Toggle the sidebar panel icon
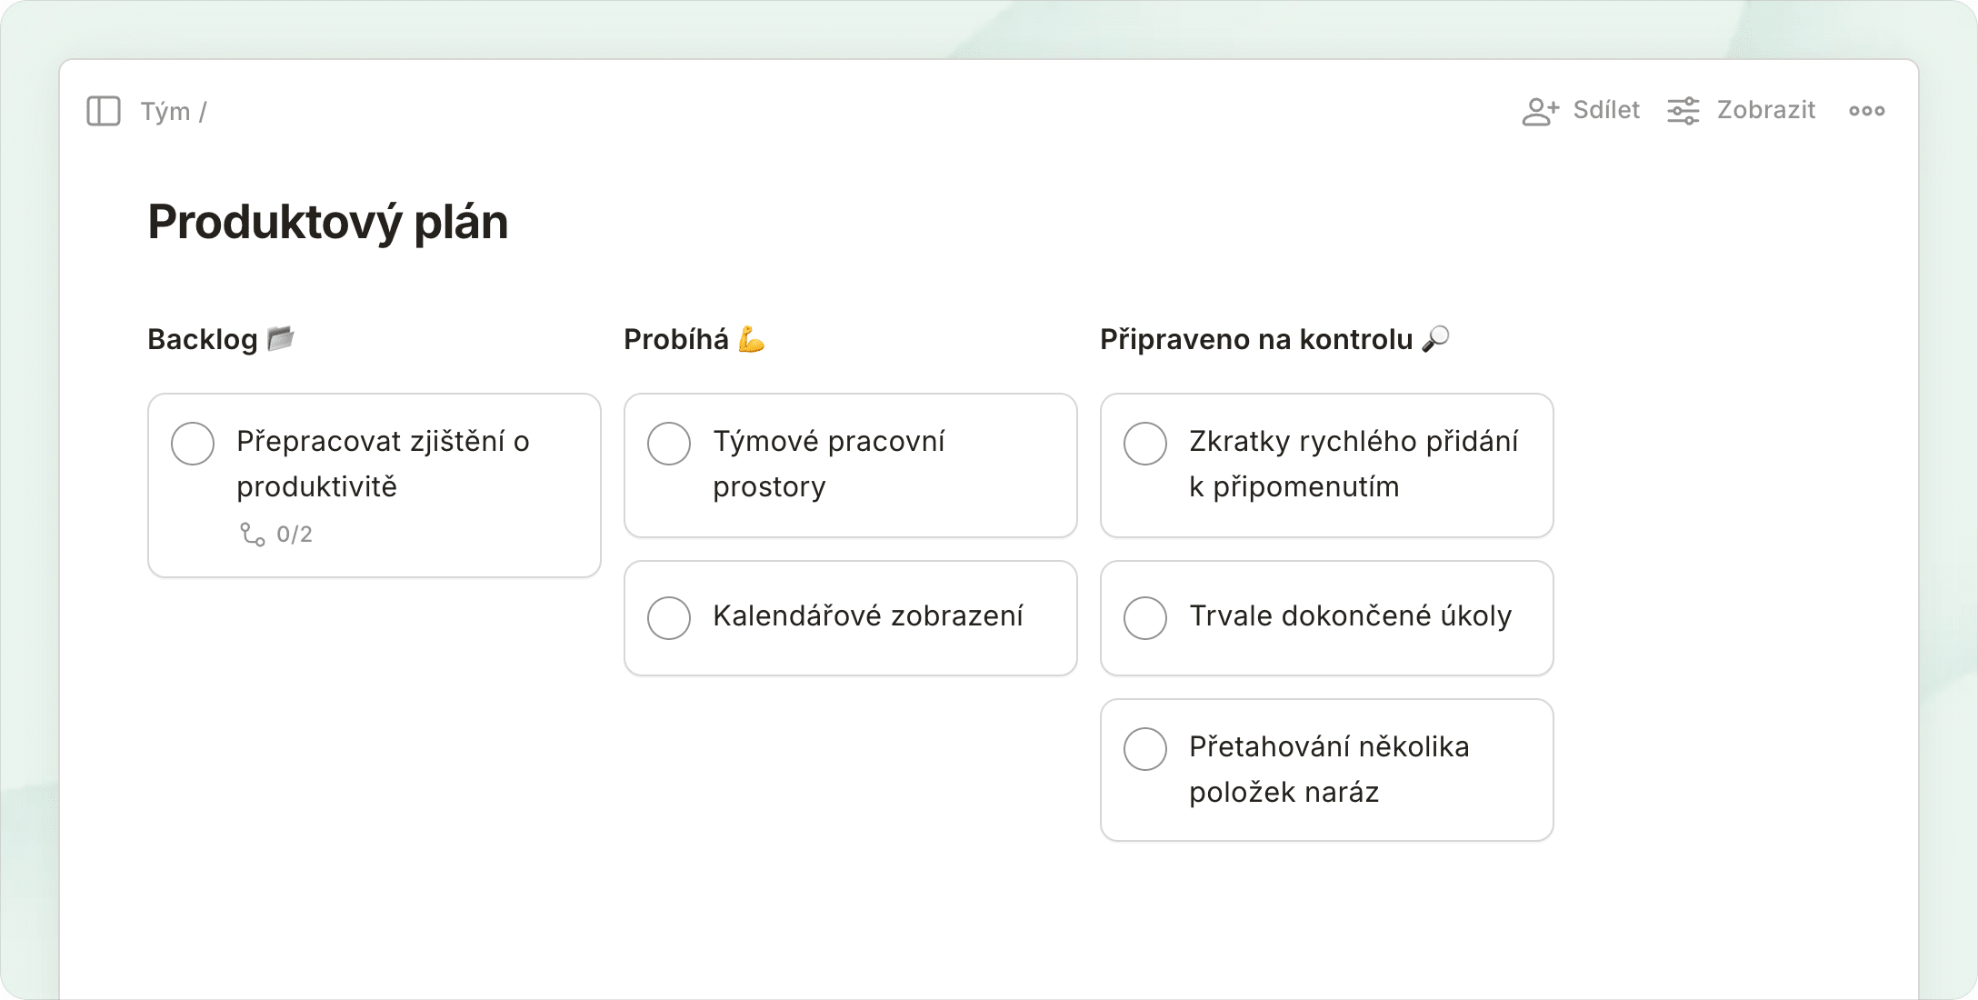Image resolution: width=1978 pixels, height=1000 pixels. [104, 111]
